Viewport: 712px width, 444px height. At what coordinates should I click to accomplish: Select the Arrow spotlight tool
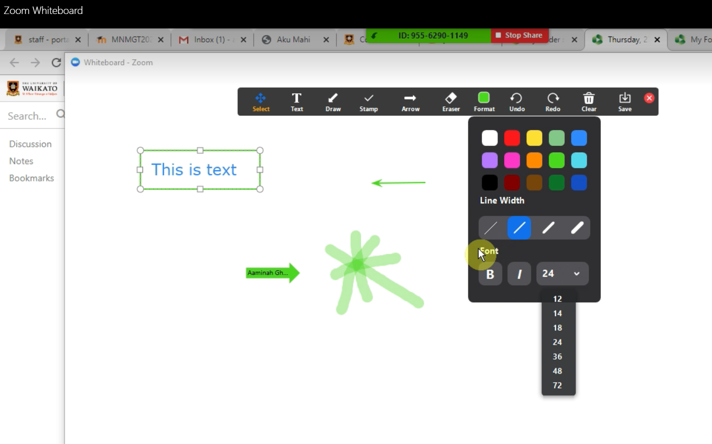tap(410, 102)
